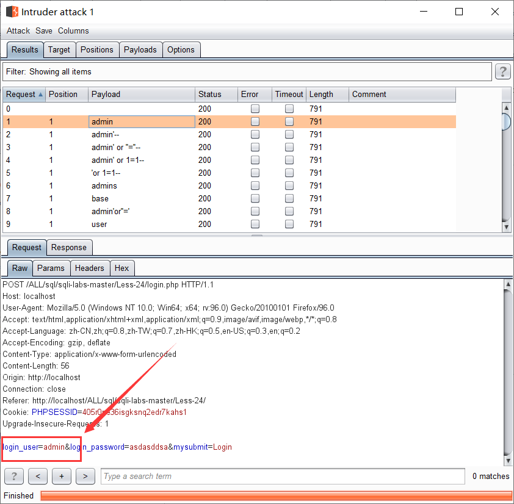Screen dimensions: 514x504
Task: Toggle Error checkbox for admin payload row
Action: pos(255,121)
